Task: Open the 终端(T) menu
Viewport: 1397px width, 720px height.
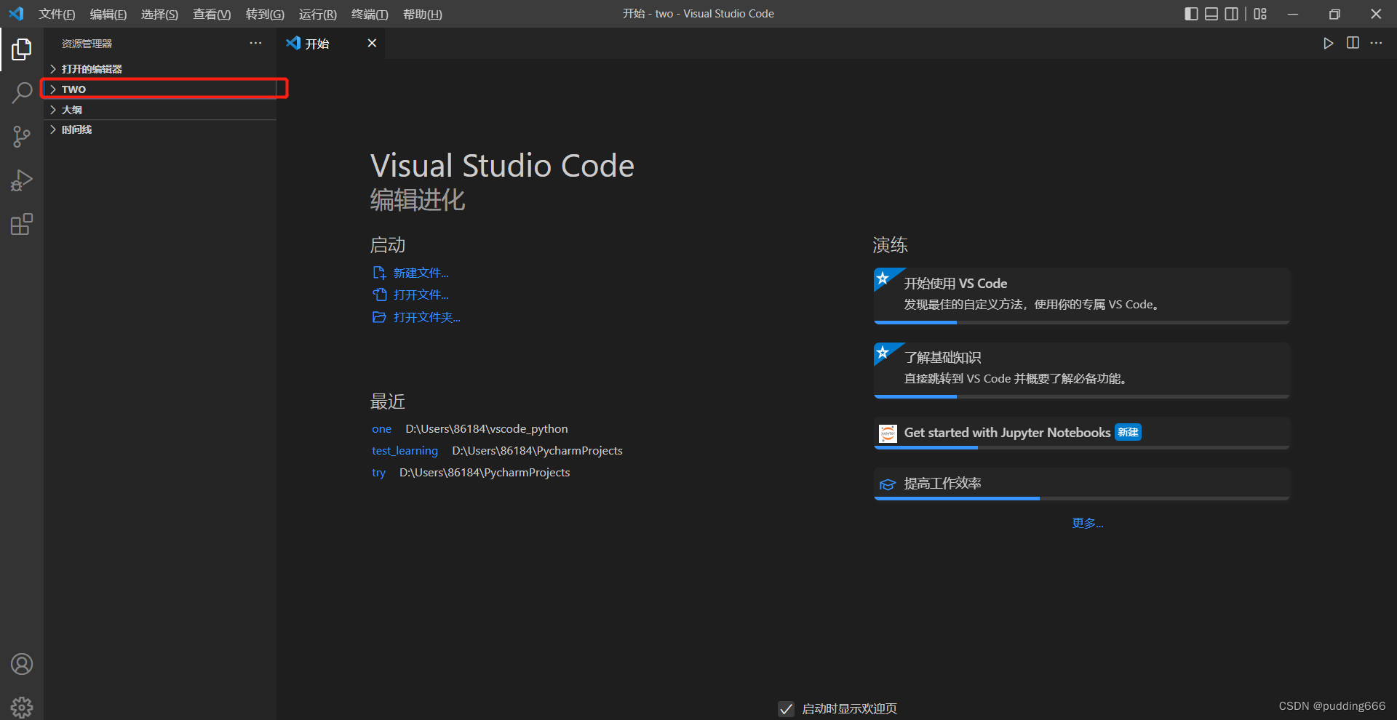Action: 370,15
